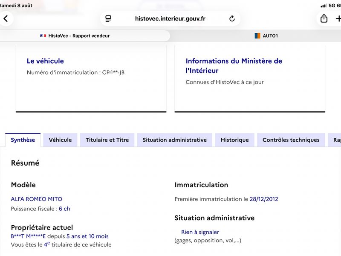This screenshot has height=256, width=341.
Task: Open the share sheet icon
Action: click(x=324, y=18)
